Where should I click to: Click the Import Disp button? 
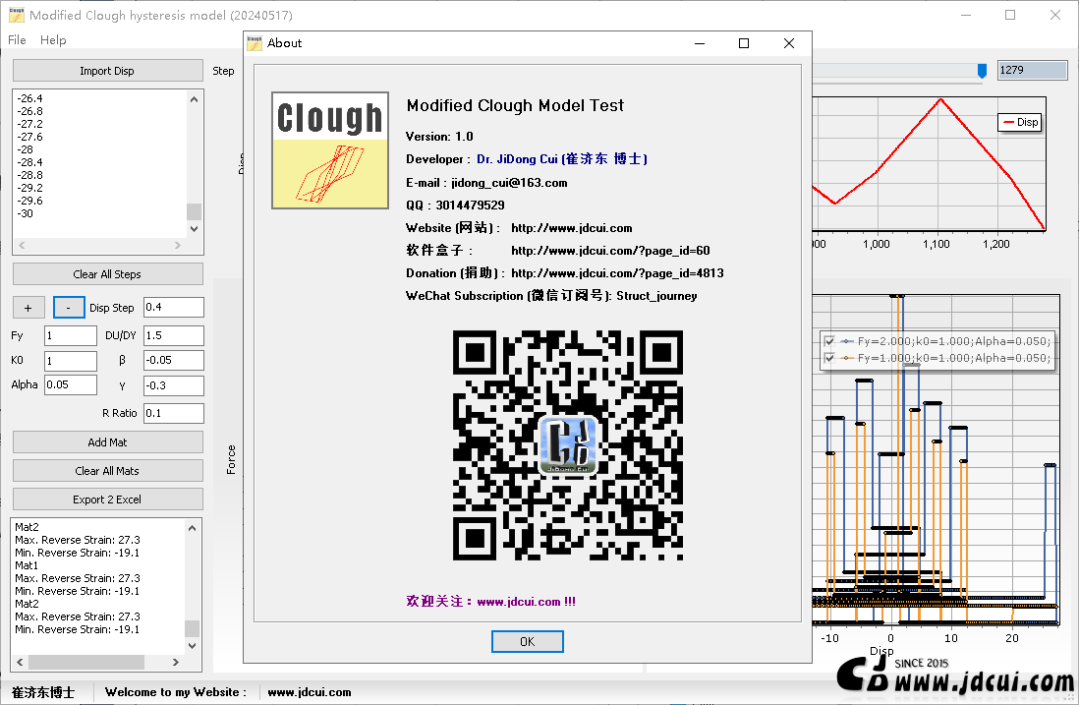[x=107, y=70]
